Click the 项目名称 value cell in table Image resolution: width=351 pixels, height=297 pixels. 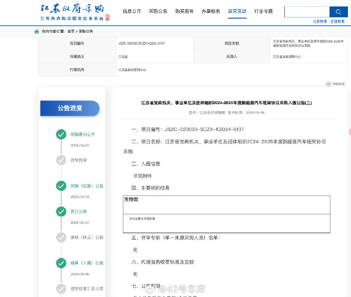tap(309, 43)
